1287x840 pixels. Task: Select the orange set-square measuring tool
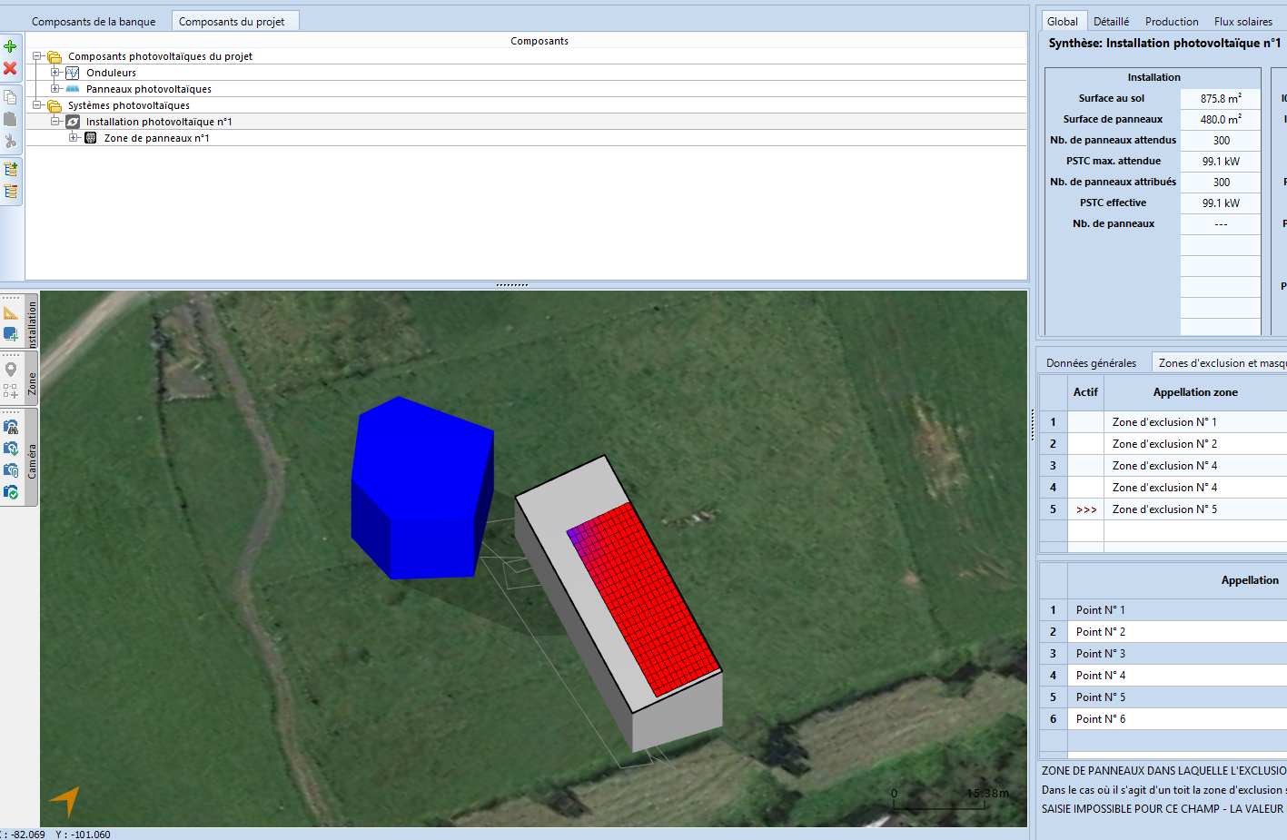pos(11,313)
